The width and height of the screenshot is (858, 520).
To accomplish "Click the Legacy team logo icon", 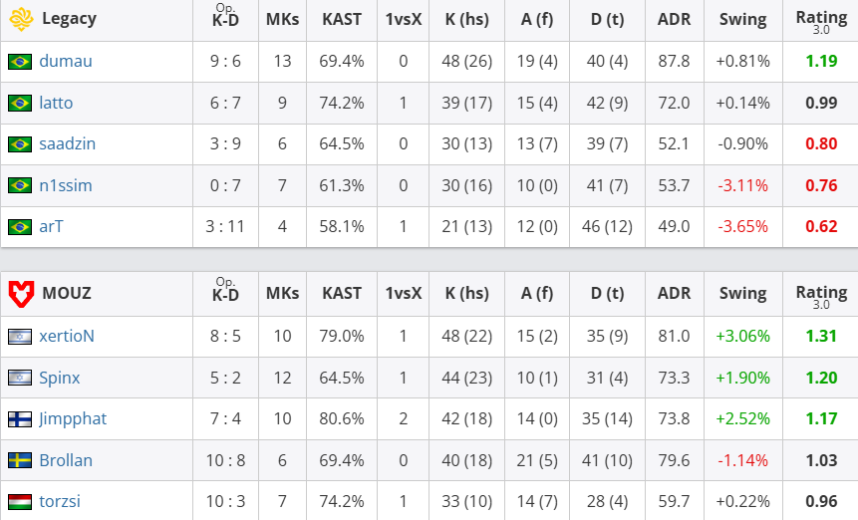I will coord(21,19).
